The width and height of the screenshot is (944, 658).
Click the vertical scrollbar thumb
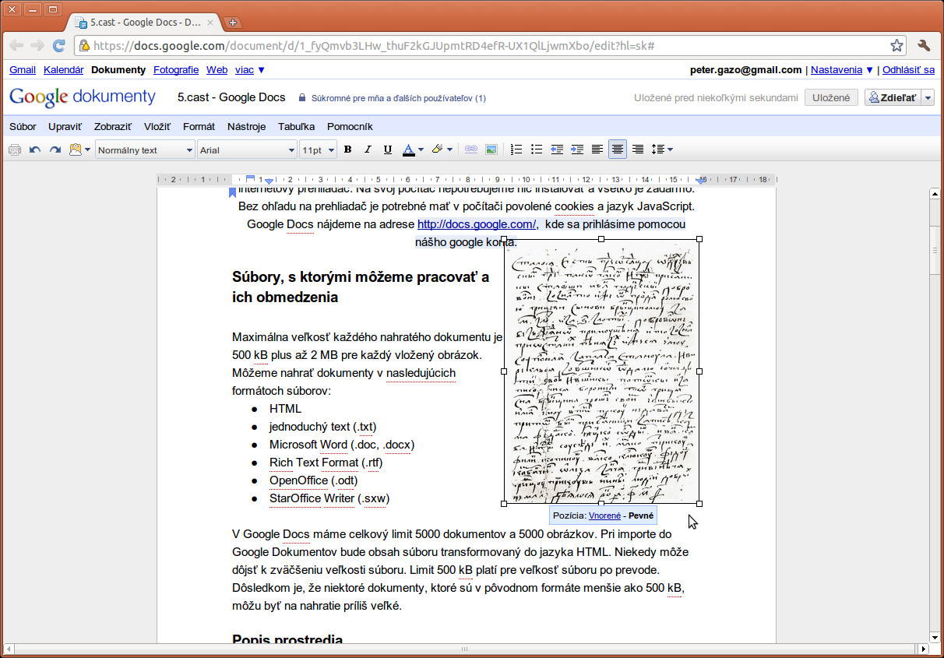935,251
